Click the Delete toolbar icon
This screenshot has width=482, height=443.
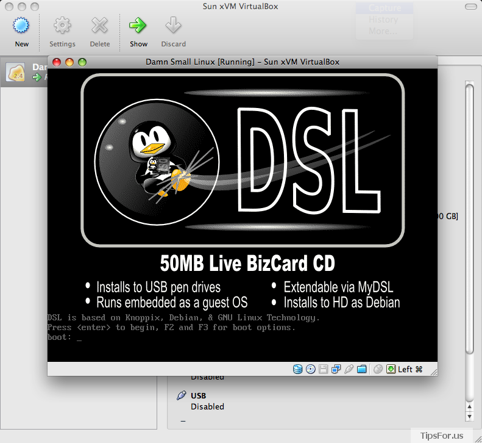[x=99, y=25]
